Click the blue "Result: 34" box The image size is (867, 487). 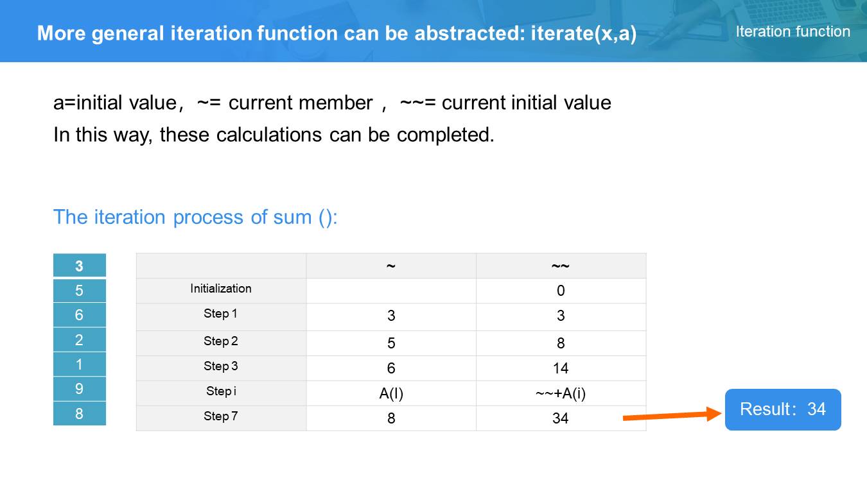pos(782,409)
